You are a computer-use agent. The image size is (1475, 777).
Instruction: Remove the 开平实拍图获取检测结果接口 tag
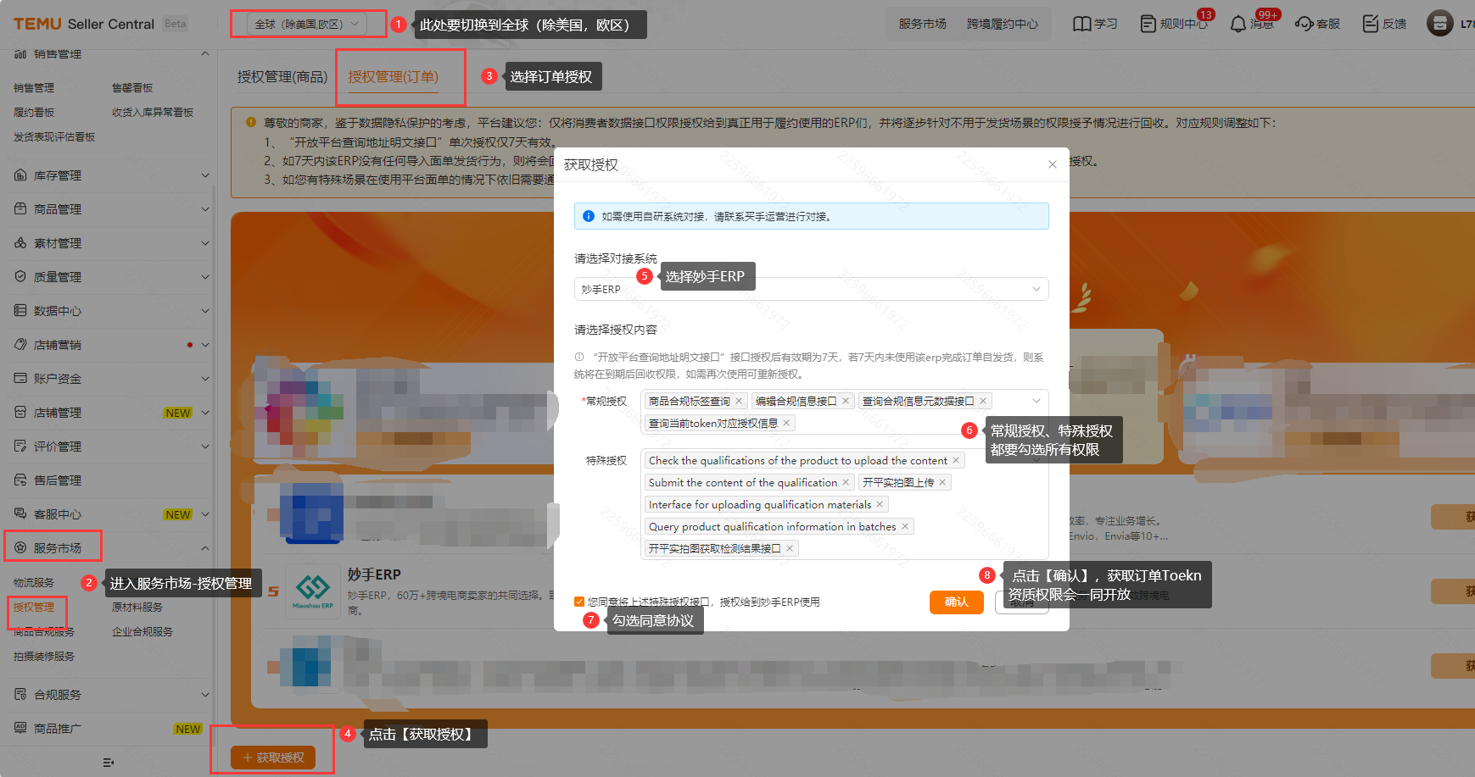(790, 549)
